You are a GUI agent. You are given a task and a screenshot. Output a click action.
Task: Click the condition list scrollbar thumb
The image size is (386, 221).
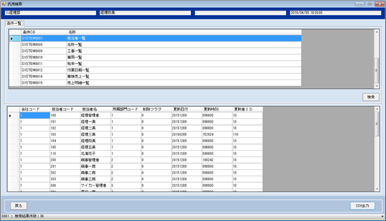pos(376,70)
